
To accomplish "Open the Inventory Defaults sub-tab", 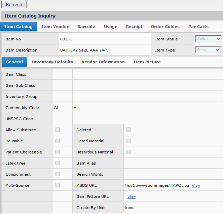I will (x=52, y=62).
